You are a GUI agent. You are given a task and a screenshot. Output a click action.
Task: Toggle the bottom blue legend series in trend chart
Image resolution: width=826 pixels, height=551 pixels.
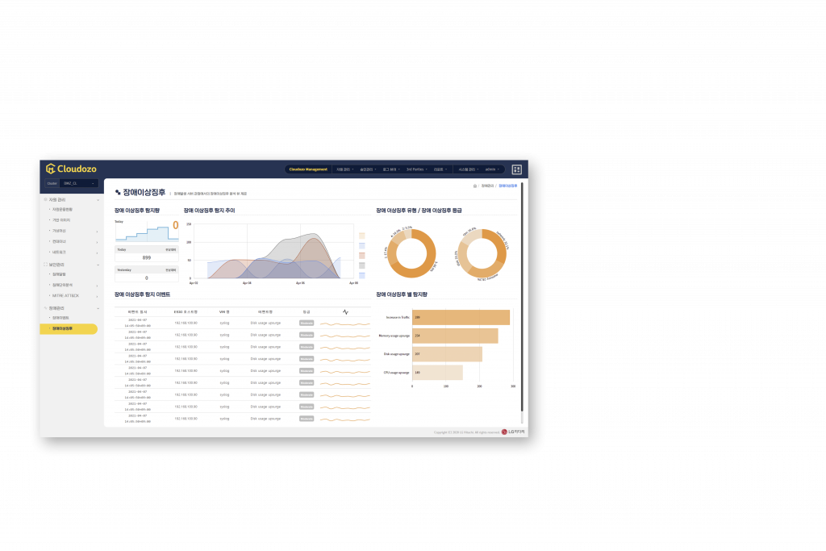click(x=361, y=275)
